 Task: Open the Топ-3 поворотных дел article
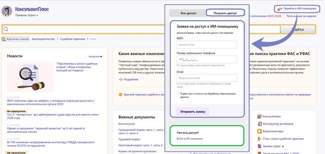pos(53,116)
